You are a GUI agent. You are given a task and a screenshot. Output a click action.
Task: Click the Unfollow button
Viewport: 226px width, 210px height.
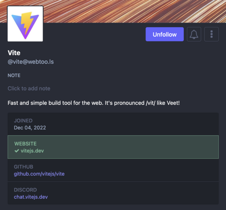165,34
